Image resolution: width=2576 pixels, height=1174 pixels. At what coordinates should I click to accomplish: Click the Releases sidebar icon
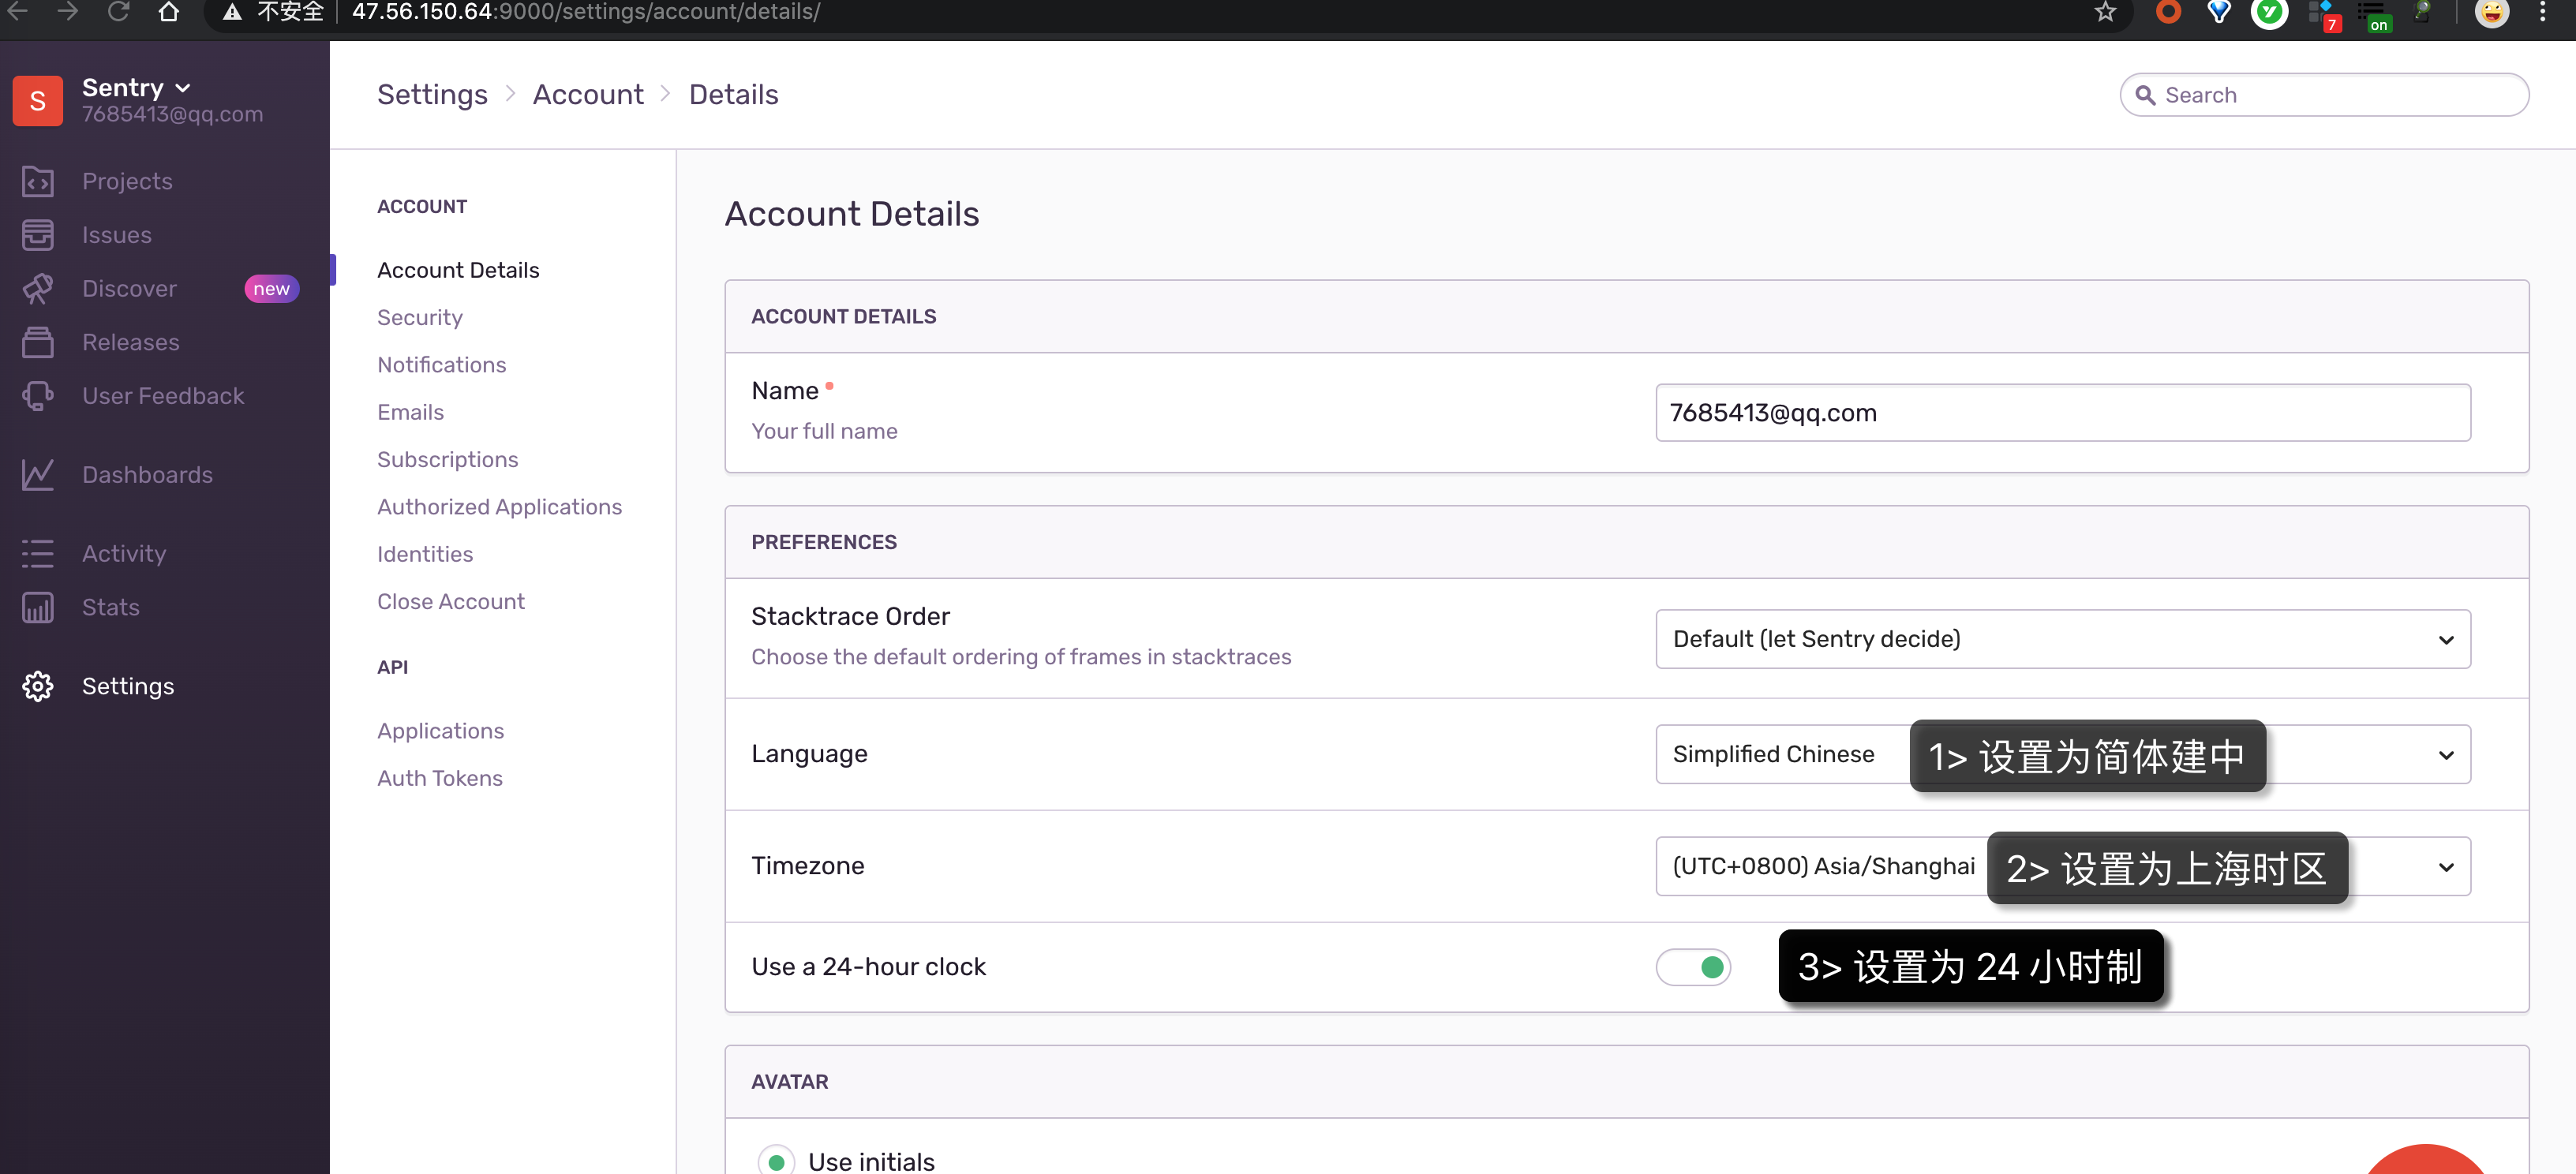38,342
